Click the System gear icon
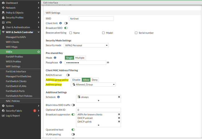The height and width of the screenshot is (139, 202). (x=3, y=106)
